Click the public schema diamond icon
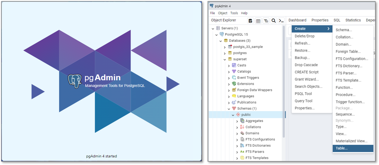 coord(238,115)
